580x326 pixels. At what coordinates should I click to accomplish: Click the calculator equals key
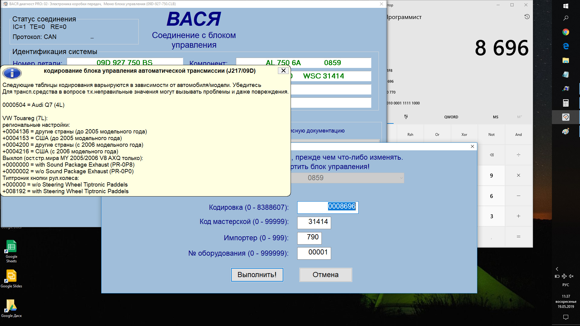click(x=519, y=237)
